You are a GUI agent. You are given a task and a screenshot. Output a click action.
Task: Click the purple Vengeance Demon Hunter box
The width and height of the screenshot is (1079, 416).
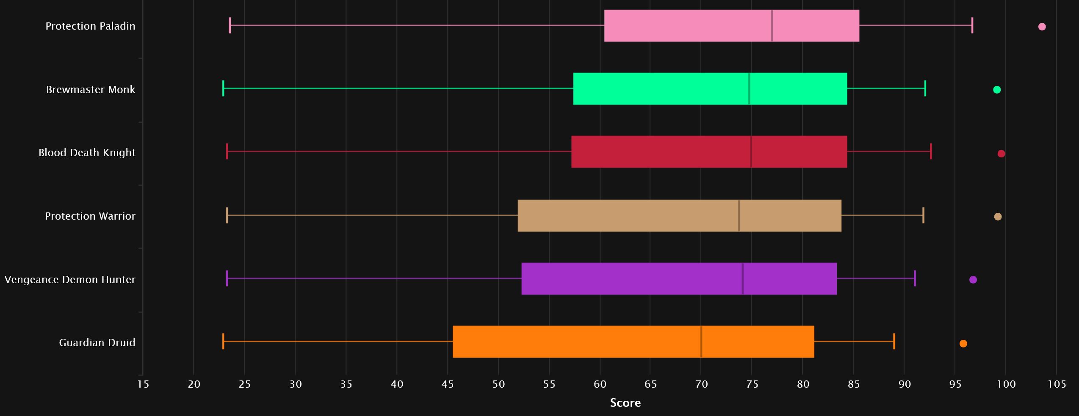pyautogui.click(x=679, y=279)
